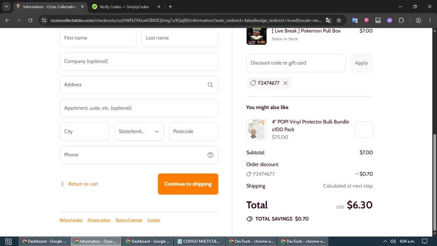The width and height of the screenshot is (437, 246).
Task: Switch to Verify Codes — SimplyCodes tab
Action: [x=124, y=7]
